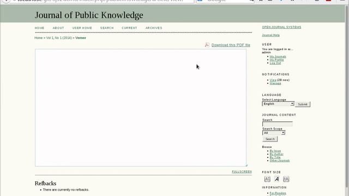The image size is (349, 196).
Task: Browse By Title link
Action: 275,157
